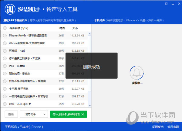Click the ringtone name iPhone Remix - 强节奏超赞混音
This screenshot has height=131, width=182.
pyautogui.click(x=28, y=36)
